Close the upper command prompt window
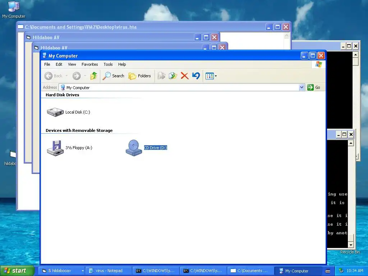 pyautogui.click(x=356, y=46)
